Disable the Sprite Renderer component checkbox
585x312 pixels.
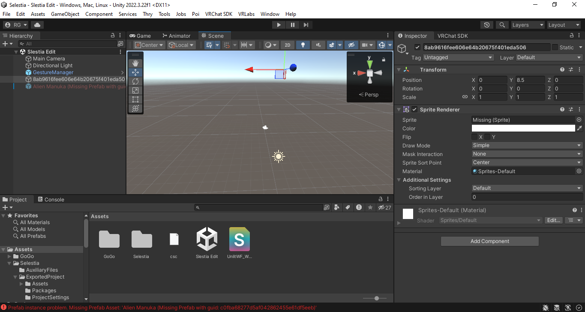[414, 110]
